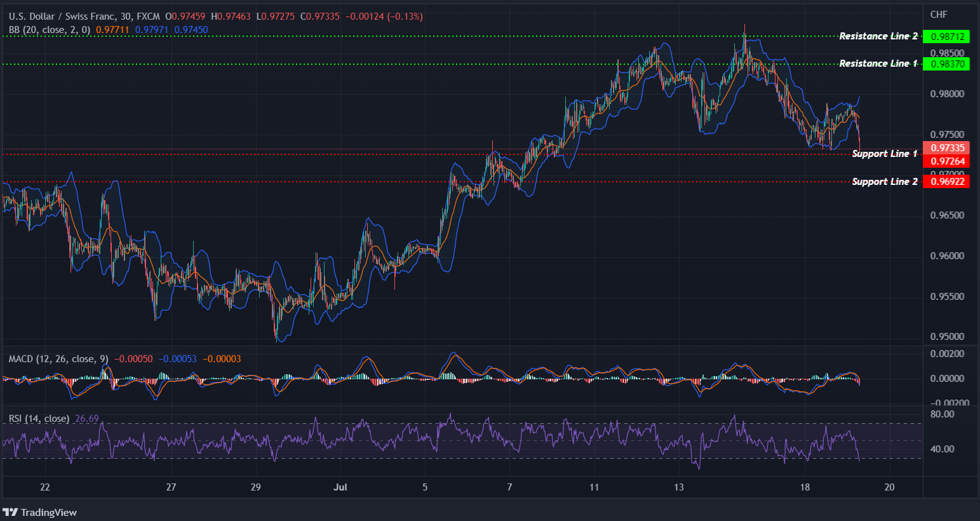Click the RSI value 26.69
Viewport: 980px width, 521px height.
(86, 419)
